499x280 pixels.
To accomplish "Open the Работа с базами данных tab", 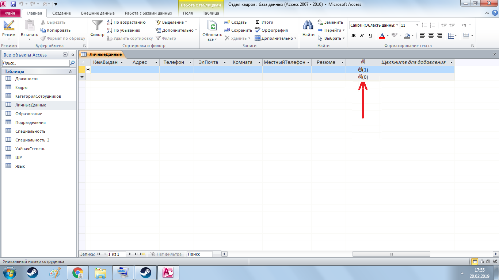I will pos(148,13).
